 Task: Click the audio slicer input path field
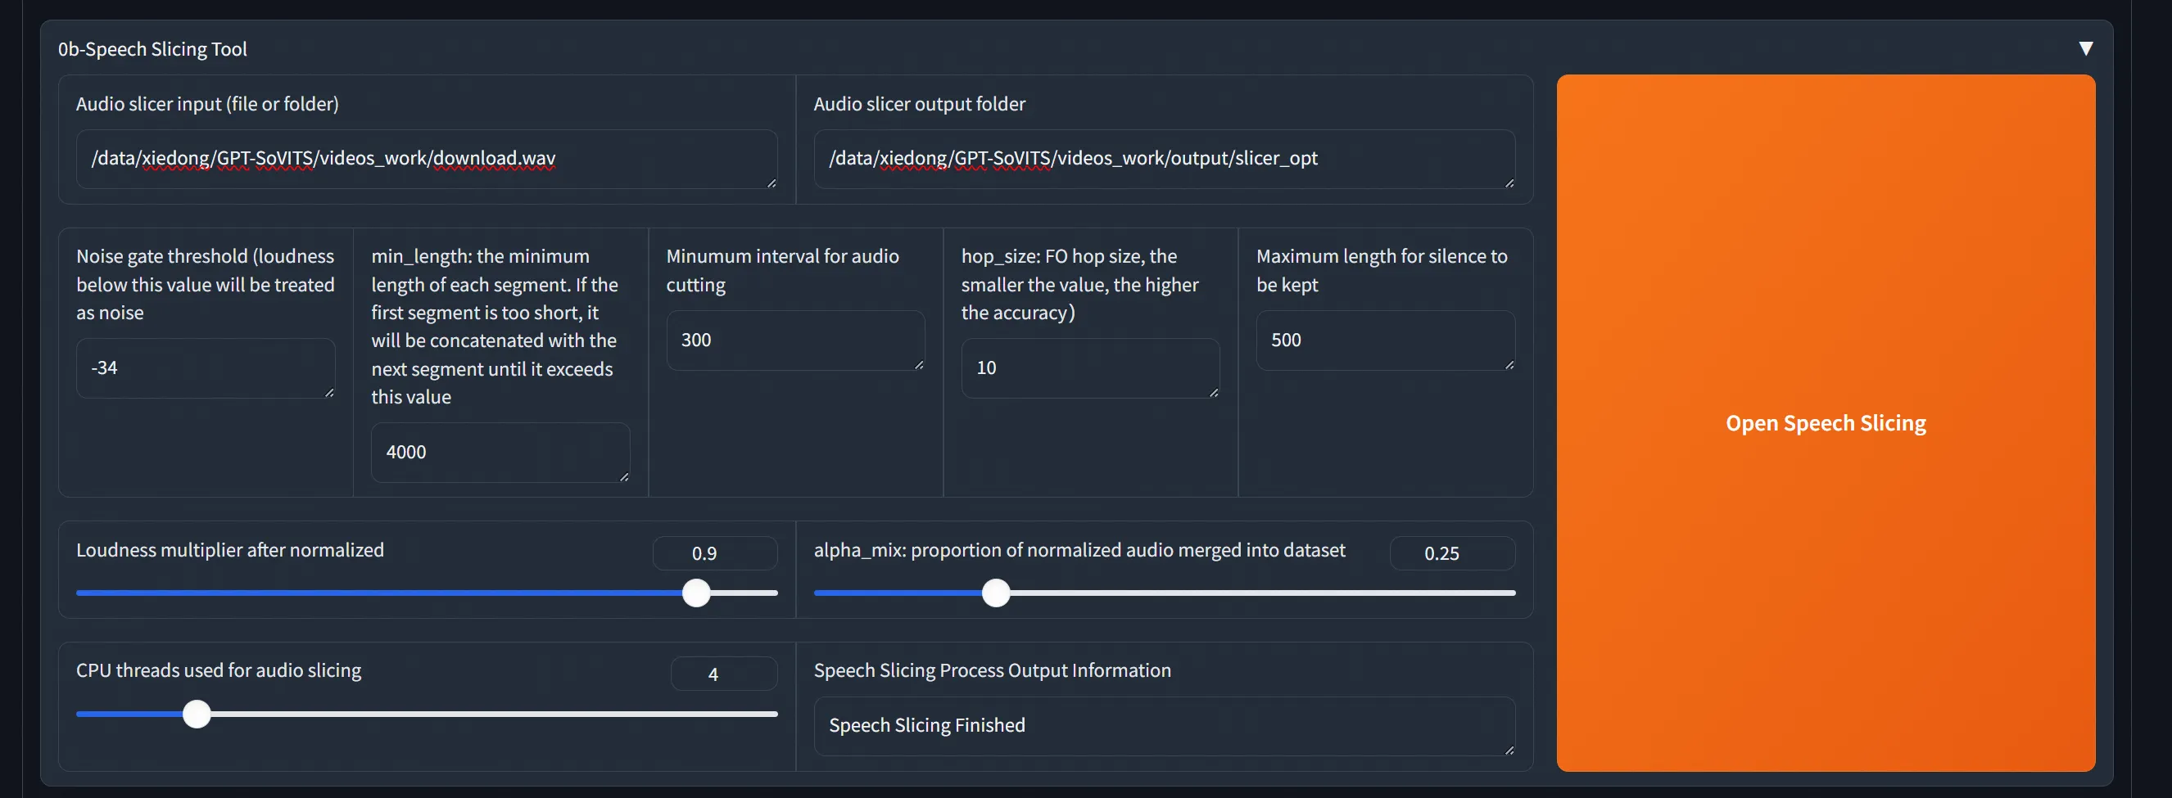(426, 159)
